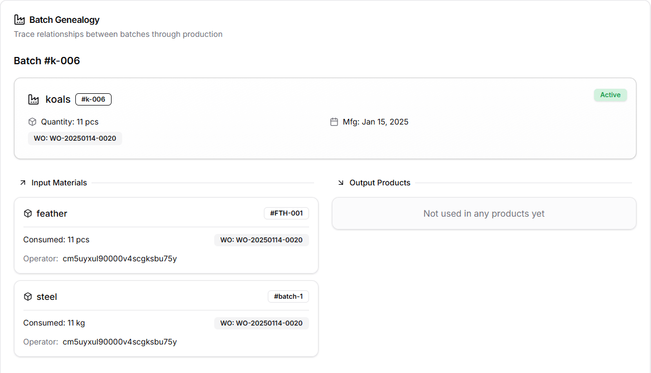Click the work order badge in steel card
The height and width of the screenshot is (373, 651).
(x=261, y=323)
